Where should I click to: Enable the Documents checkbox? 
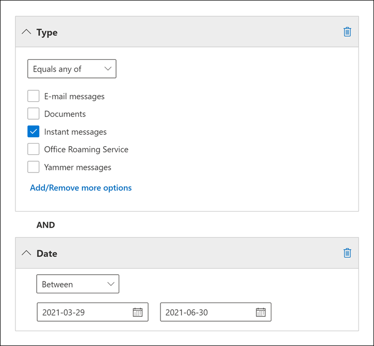[x=34, y=114]
